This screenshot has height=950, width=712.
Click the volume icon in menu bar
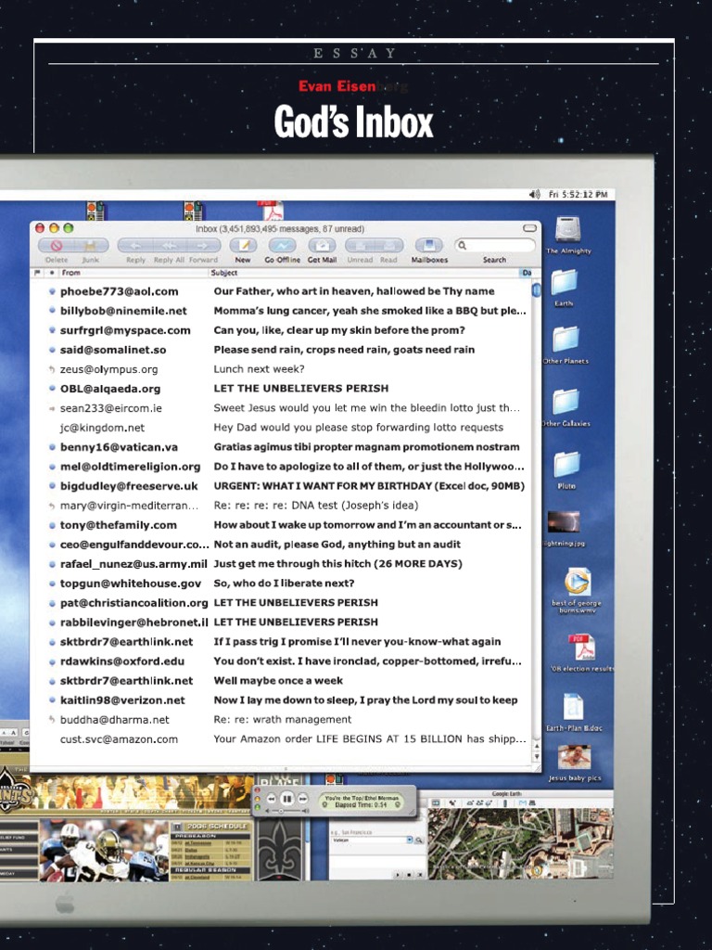[x=535, y=195]
